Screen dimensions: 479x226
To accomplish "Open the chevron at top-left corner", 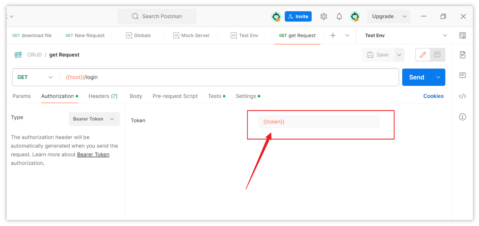I will point(12,16).
